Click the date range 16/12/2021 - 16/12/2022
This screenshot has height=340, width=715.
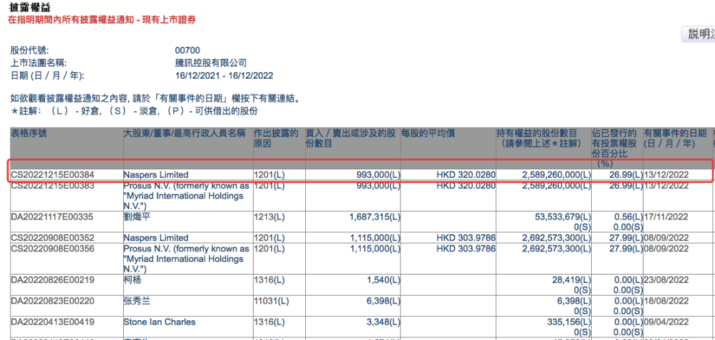[224, 75]
